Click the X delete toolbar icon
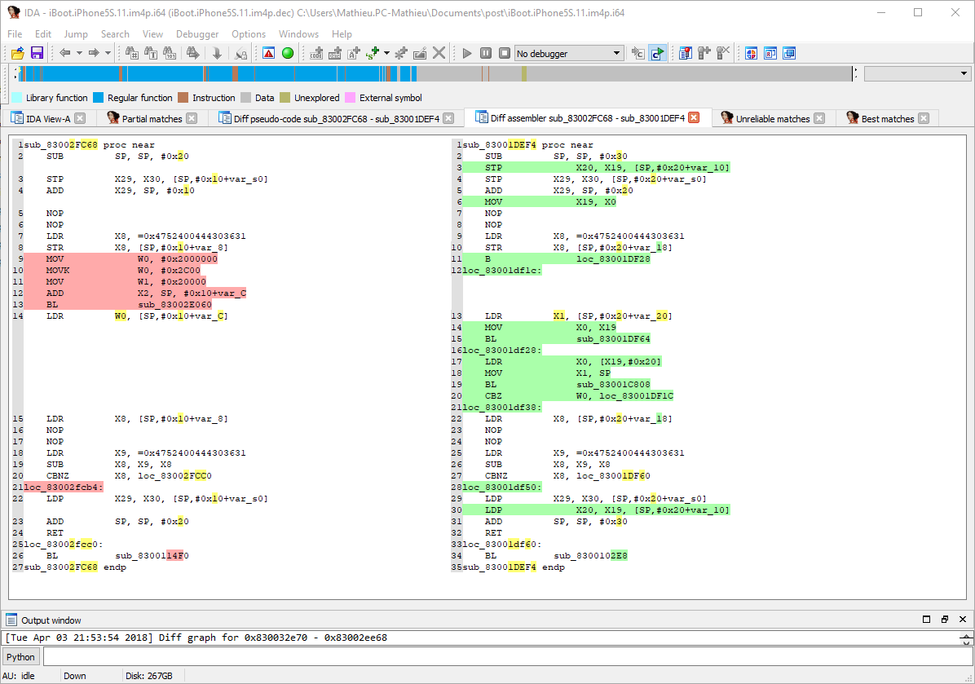The image size is (975, 684). (439, 53)
